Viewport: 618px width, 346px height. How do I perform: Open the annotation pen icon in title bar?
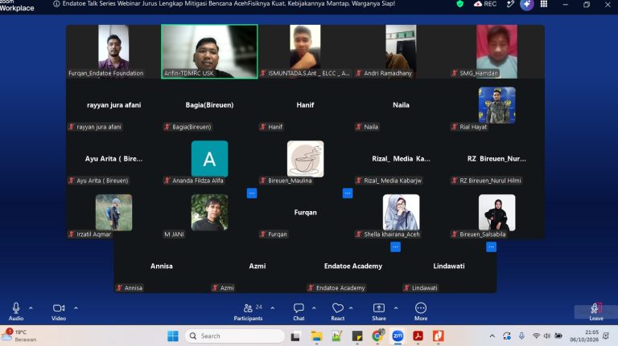coord(510,4)
